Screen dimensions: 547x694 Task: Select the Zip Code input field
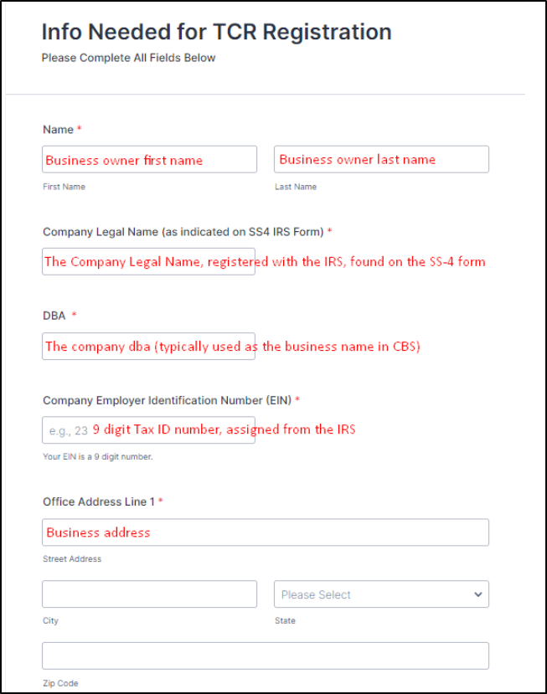[266, 656]
